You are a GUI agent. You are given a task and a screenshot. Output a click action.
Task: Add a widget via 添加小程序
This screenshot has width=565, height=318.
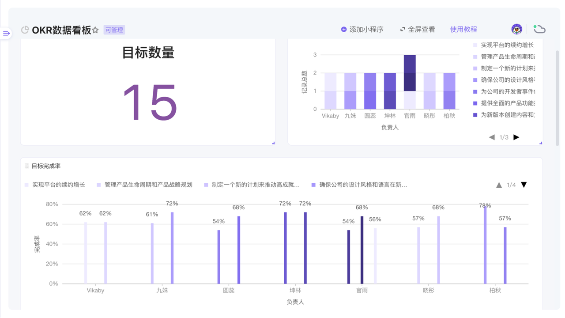tap(362, 30)
